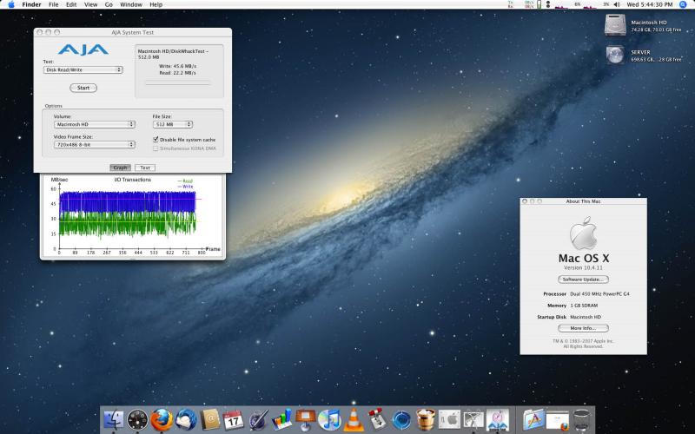Click the Apple logo in About This Mac
This screenshot has height=434, width=695.
[583, 233]
